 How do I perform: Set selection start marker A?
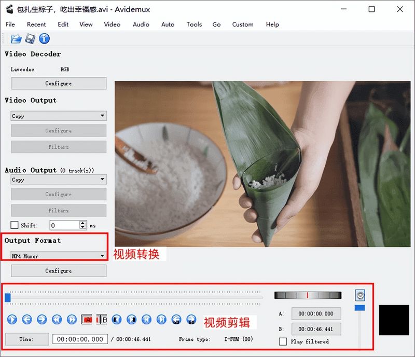(x=87, y=320)
